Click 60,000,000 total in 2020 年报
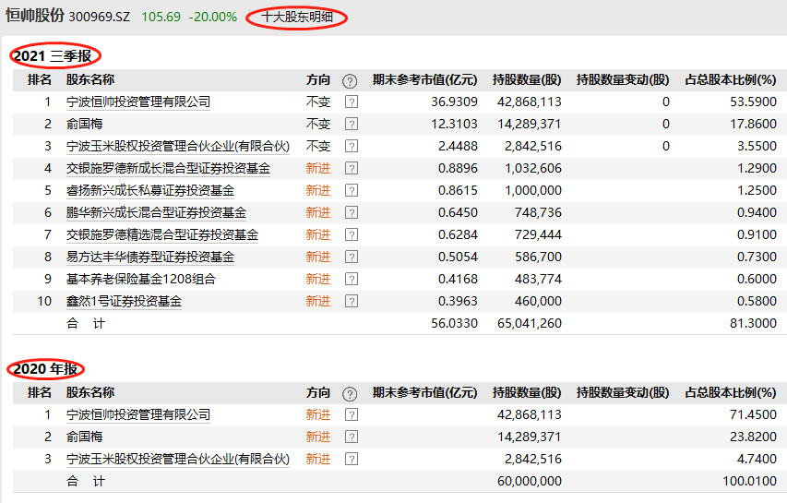Viewport: 787px width, 503px height. coord(530,481)
